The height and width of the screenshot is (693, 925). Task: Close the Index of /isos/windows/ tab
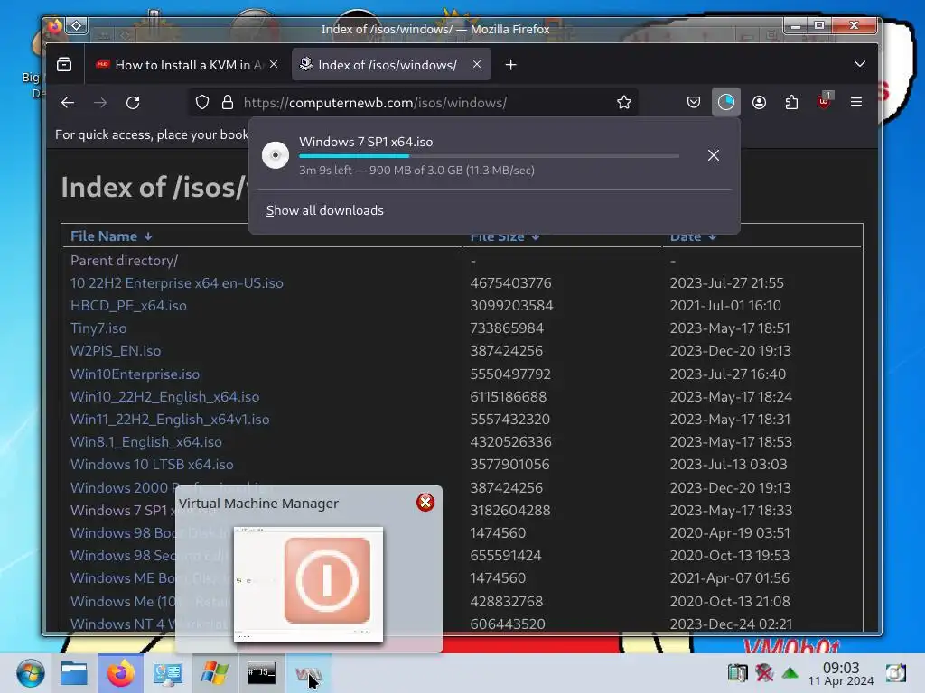[x=477, y=64]
